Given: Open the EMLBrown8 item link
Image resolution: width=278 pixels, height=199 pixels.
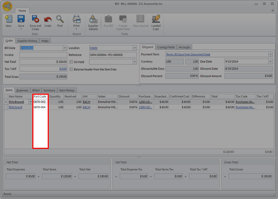Looking at the screenshot, I should [x=16, y=102].
